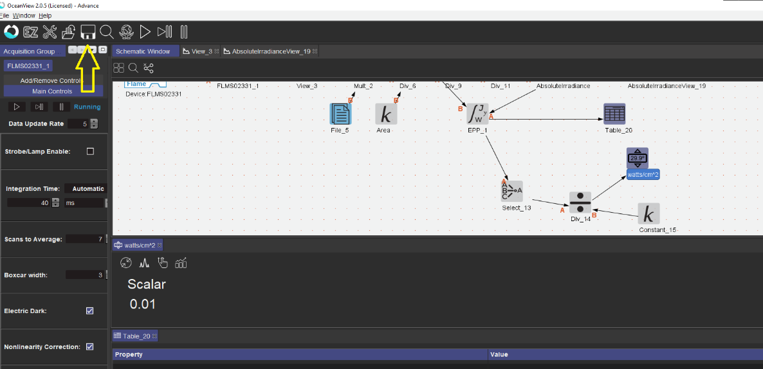Click the share nodes icon in schematic toolbar

click(149, 67)
